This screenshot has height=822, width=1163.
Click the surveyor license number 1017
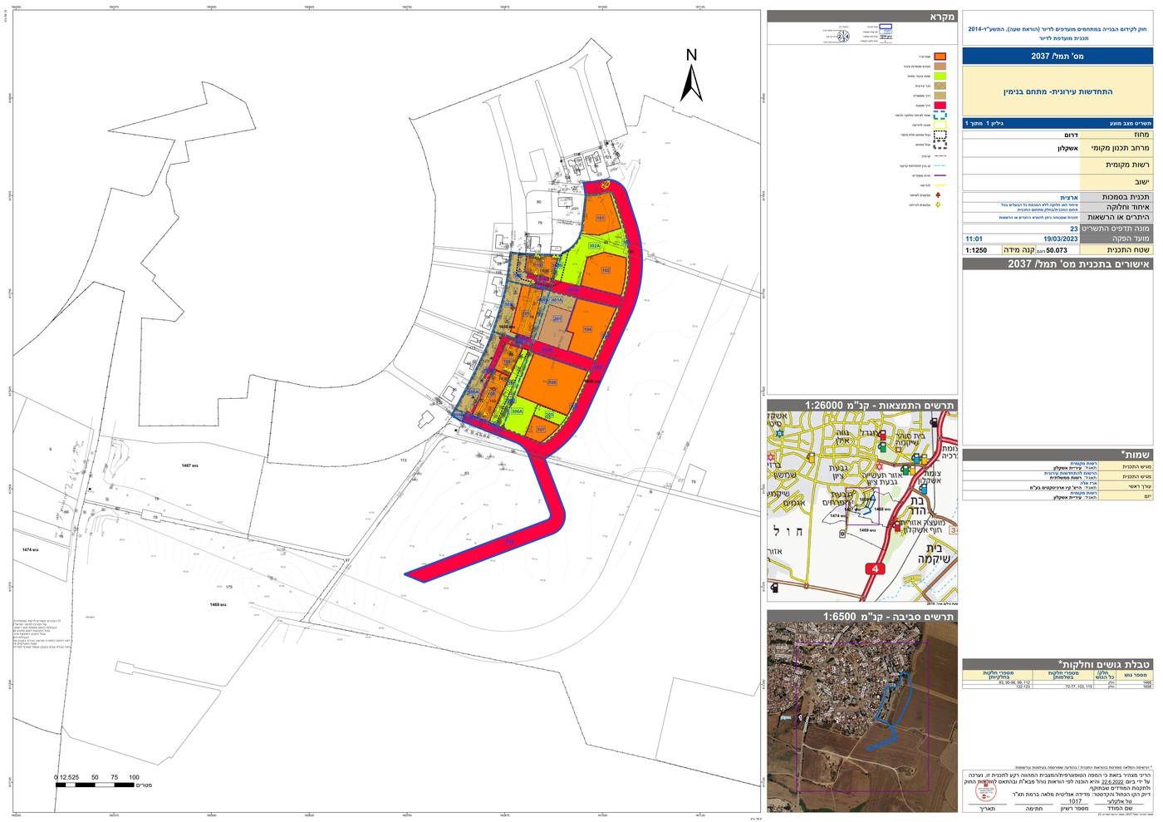[x=1075, y=801]
